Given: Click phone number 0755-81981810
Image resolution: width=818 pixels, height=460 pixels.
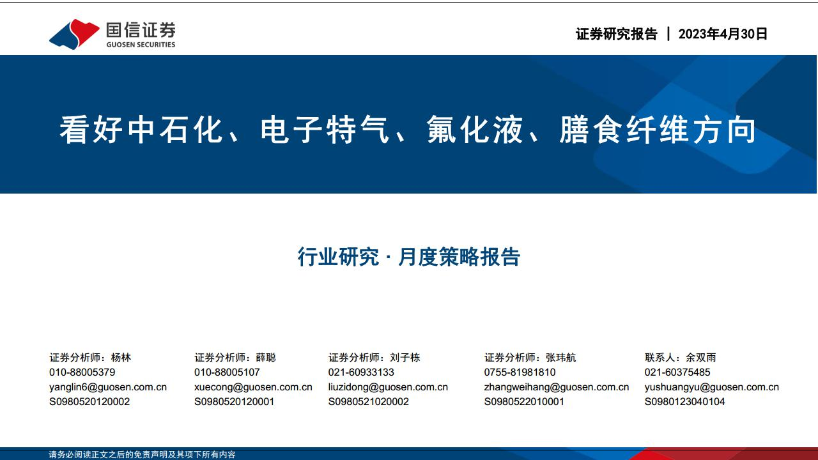Looking at the screenshot, I should [520, 372].
